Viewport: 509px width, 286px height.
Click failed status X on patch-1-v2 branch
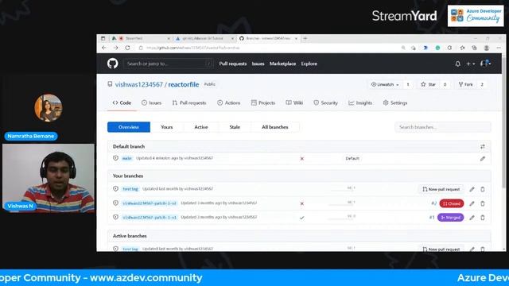pyautogui.click(x=302, y=203)
